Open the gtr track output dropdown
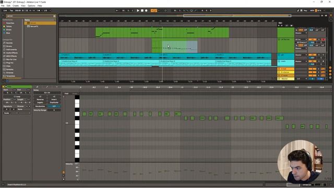 301,55
